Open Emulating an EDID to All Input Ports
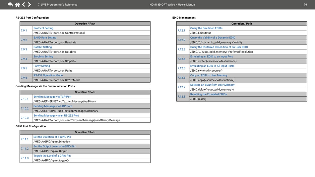 212,66
